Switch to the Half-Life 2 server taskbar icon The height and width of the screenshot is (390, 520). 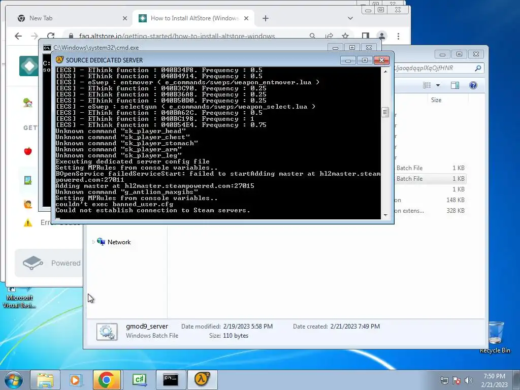click(202, 380)
